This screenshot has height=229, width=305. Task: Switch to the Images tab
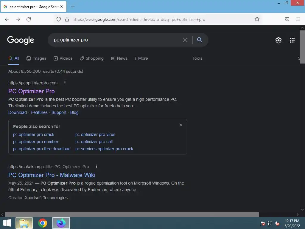point(36,58)
